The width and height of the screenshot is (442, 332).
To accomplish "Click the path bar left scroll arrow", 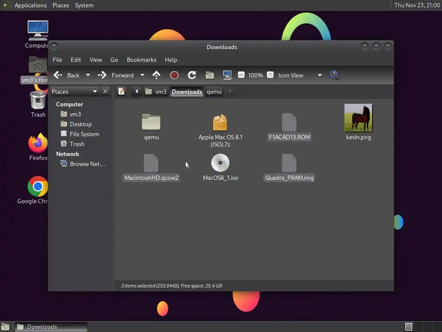I will 137,92.
